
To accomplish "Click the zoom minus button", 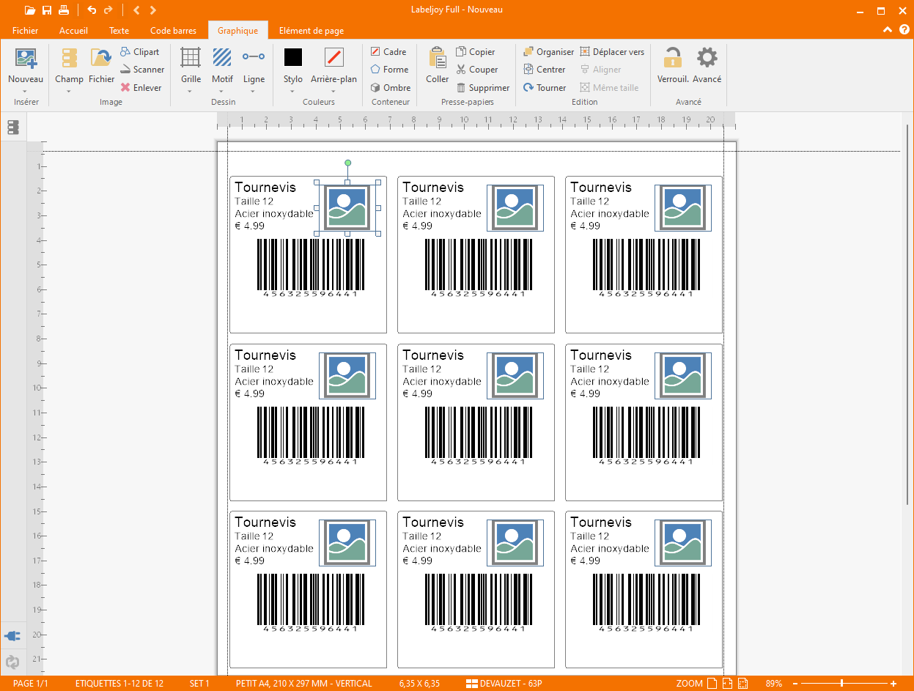I will coord(795,684).
